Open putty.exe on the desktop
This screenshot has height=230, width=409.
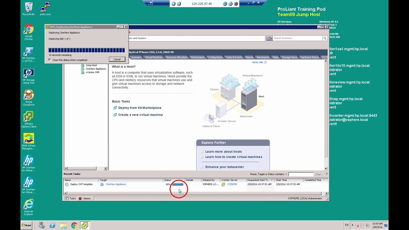[x=45, y=9]
